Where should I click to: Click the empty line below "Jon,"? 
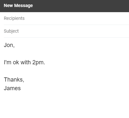click(x=66, y=54)
